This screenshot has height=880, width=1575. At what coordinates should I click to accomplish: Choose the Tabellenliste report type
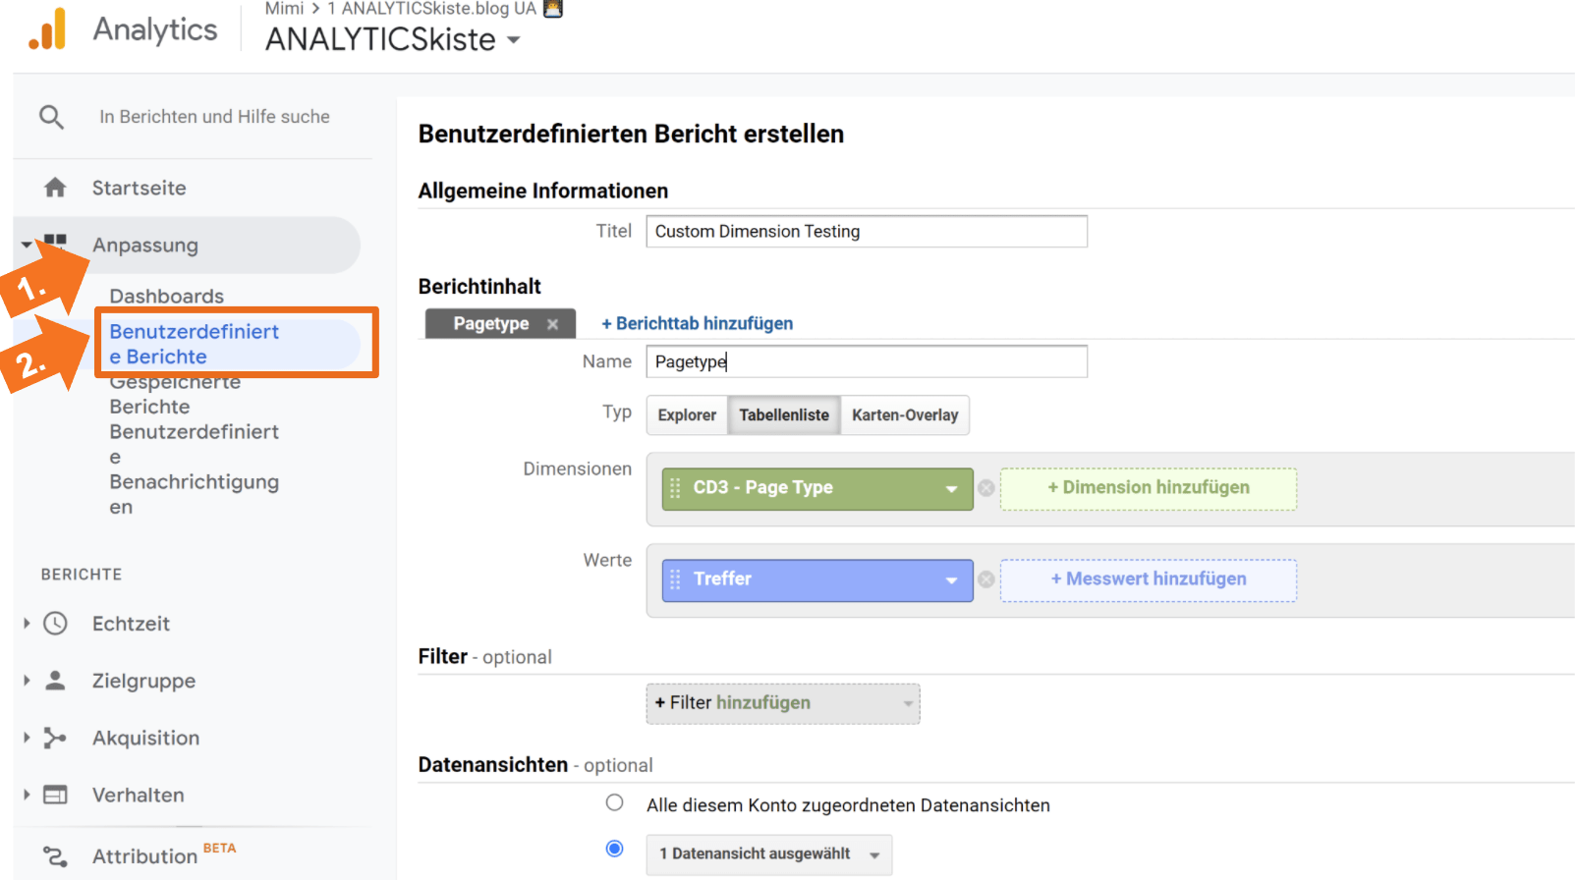point(784,414)
